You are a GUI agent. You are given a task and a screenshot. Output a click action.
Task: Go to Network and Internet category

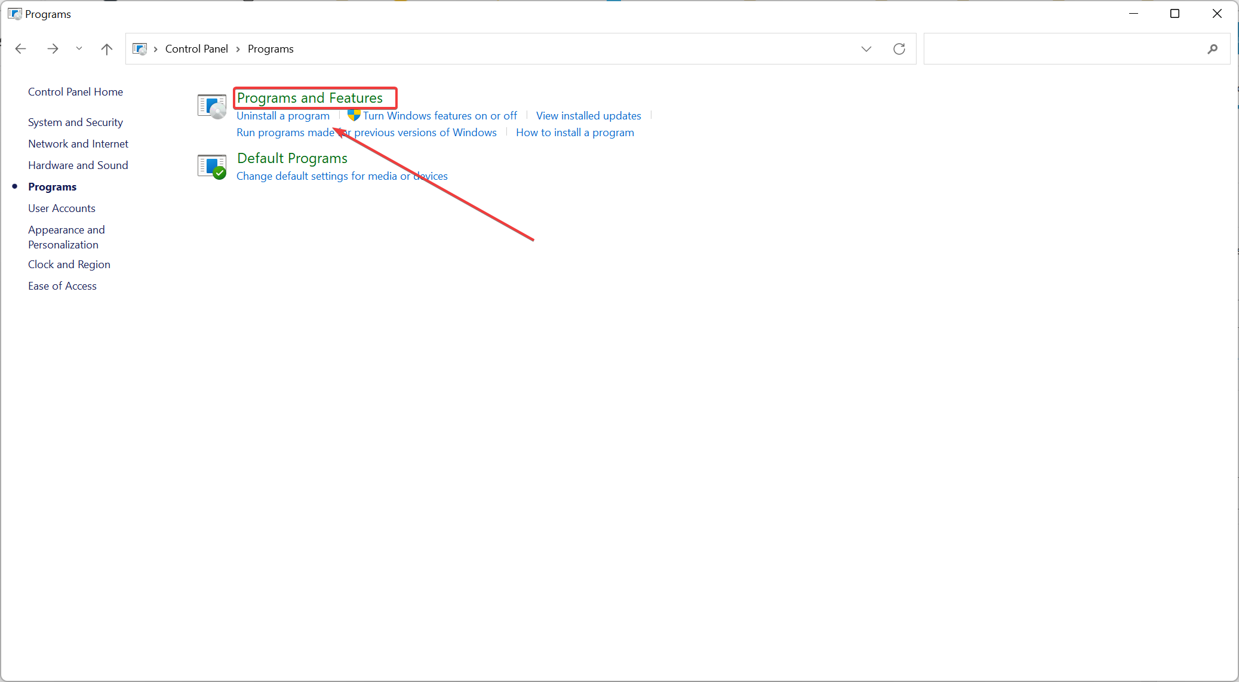point(78,144)
